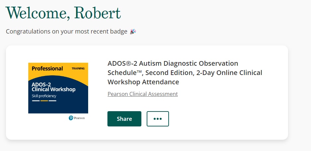Click the first white proficiency bar segment
This screenshot has width=311, height=151.
pos(36,101)
